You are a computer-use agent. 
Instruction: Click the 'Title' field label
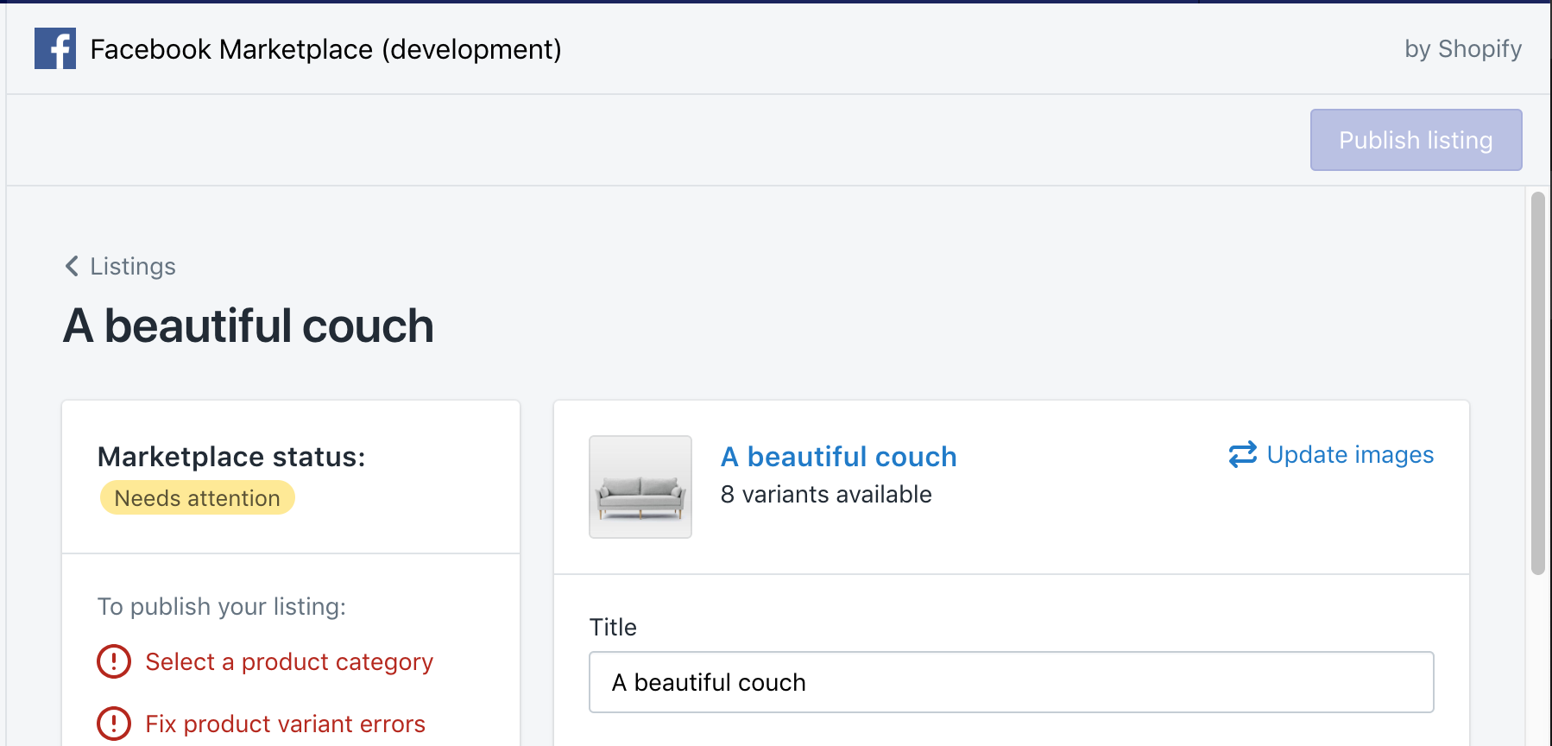(x=613, y=627)
